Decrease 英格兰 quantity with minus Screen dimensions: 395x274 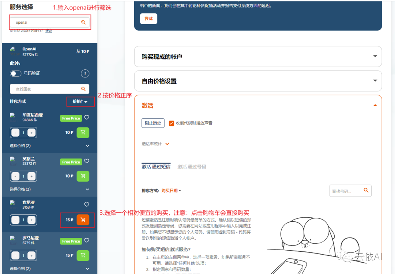15,176
